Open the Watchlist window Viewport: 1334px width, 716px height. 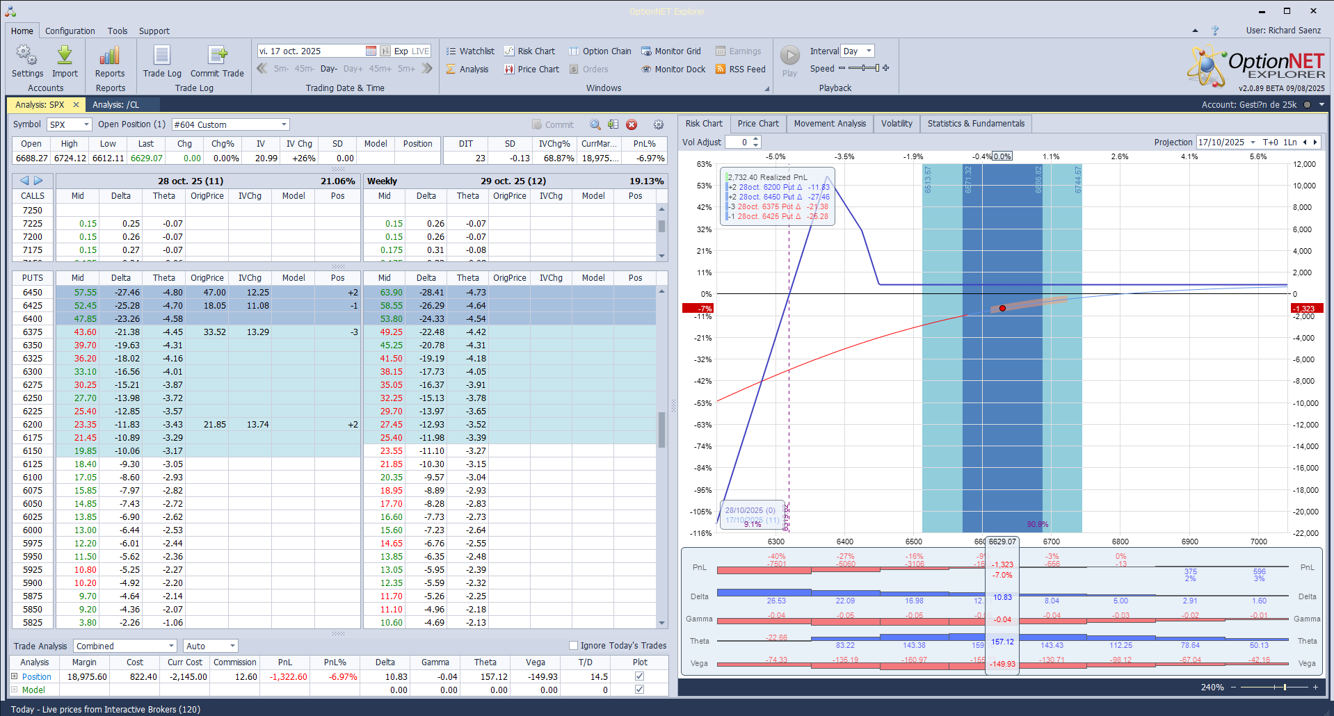[x=470, y=51]
